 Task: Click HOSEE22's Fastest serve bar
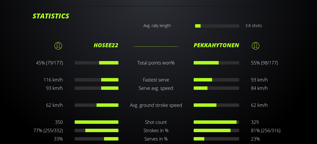coord(97,80)
